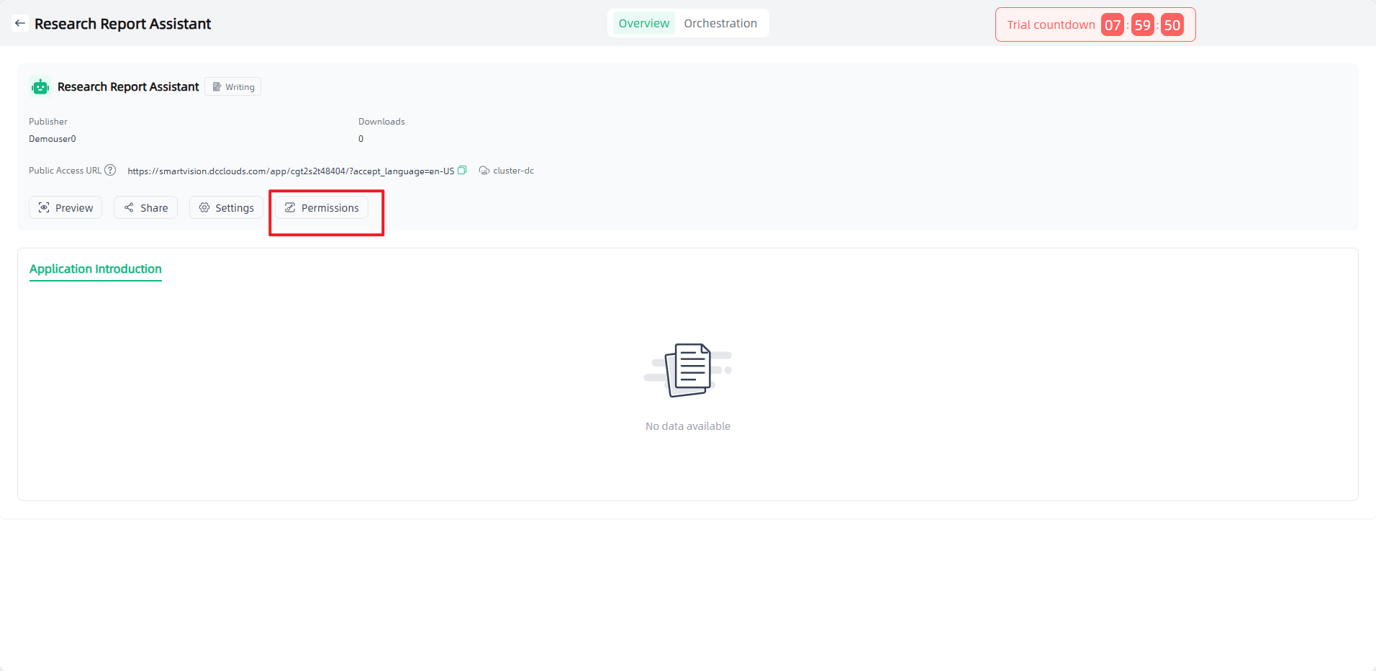Image resolution: width=1376 pixels, height=671 pixels.
Task: Open the smartvision.dcclouds.com public URL link
Action: coord(291,171)
